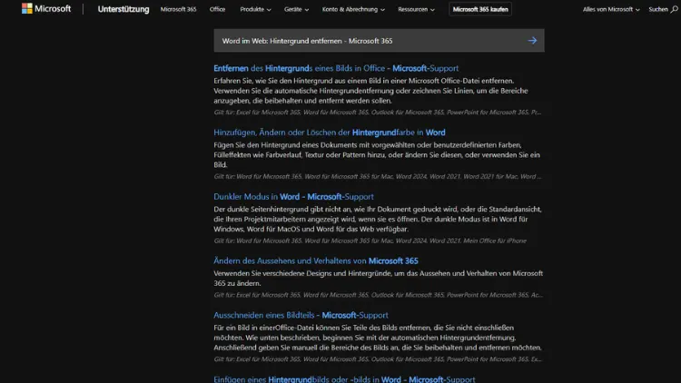Image resolution: width=681 pixels, height=383 pixels.
Task: Open the Unterstützung home link
Action: 123,9
